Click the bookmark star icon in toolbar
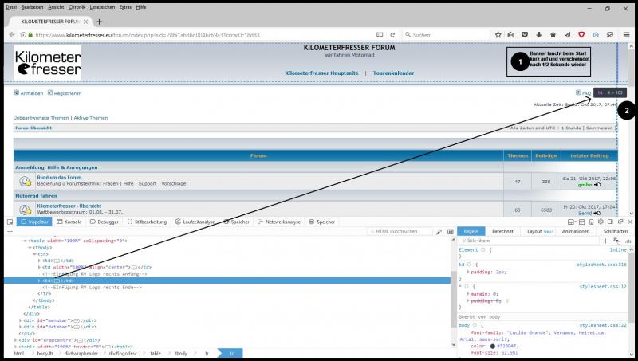The height and width of the screenshot is (361, 638). coord(497,35)
